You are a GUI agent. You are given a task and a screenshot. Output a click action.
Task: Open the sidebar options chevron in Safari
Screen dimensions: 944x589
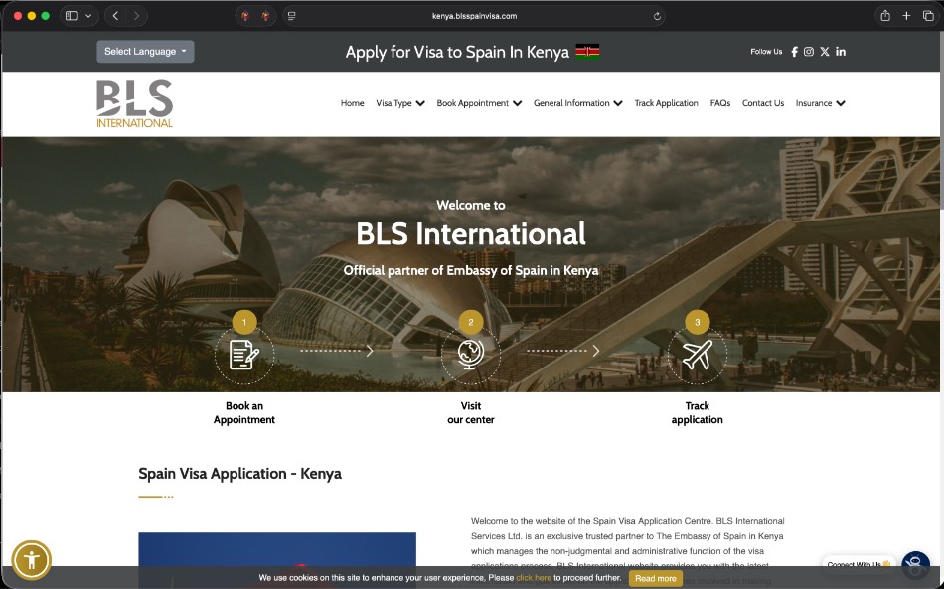click(88, 16)
